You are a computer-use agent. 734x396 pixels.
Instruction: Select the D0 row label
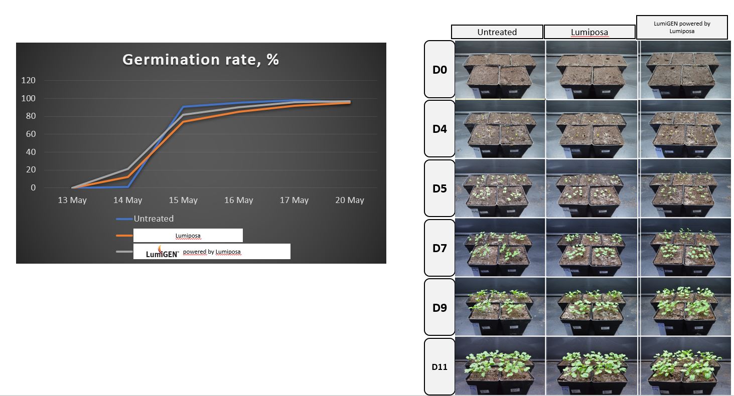439,70
